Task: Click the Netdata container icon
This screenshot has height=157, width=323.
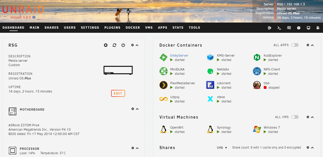Action: pos(210,71)
